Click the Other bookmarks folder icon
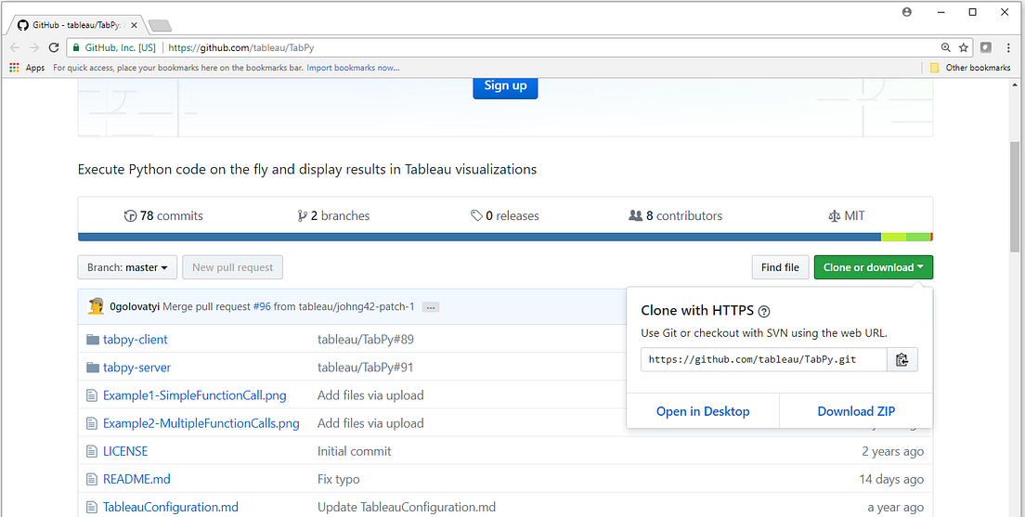 [x=935, y=68]
